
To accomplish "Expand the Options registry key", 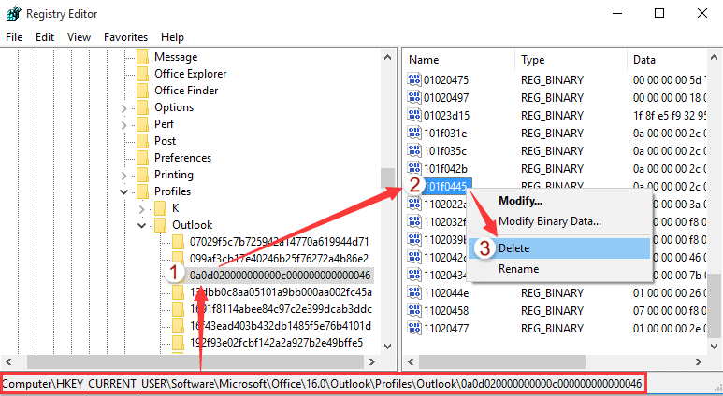I will pos(124,108).
